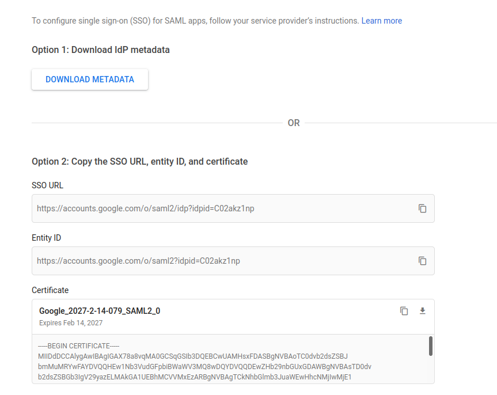This screenshot has width=497, height=395.
Task: Click inside the SSO URL field
Action: 219,208
